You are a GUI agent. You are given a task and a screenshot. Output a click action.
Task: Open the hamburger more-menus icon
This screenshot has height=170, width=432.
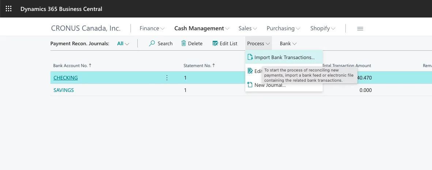coord(360,28)
